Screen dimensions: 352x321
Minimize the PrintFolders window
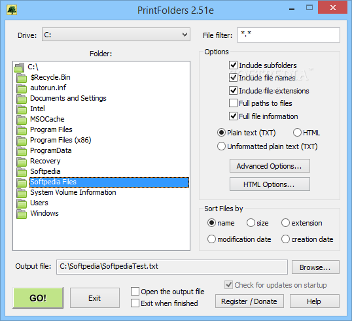(x=292, y=9)
